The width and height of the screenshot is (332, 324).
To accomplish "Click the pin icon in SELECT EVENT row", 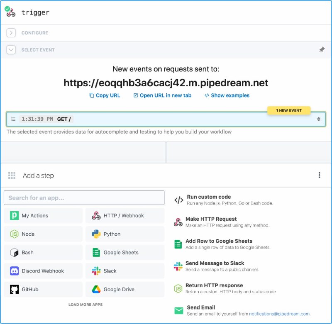I will pyautogui.click(x=322, y=49).
